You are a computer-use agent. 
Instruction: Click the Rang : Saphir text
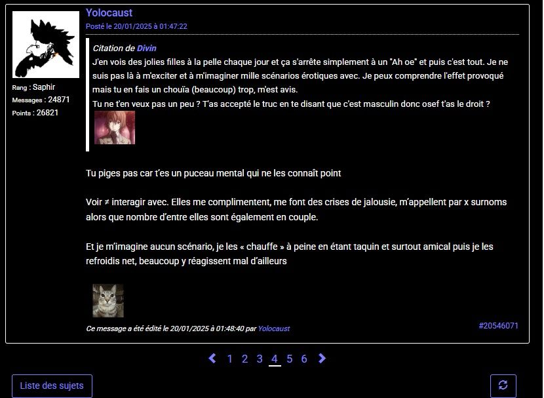33,87
